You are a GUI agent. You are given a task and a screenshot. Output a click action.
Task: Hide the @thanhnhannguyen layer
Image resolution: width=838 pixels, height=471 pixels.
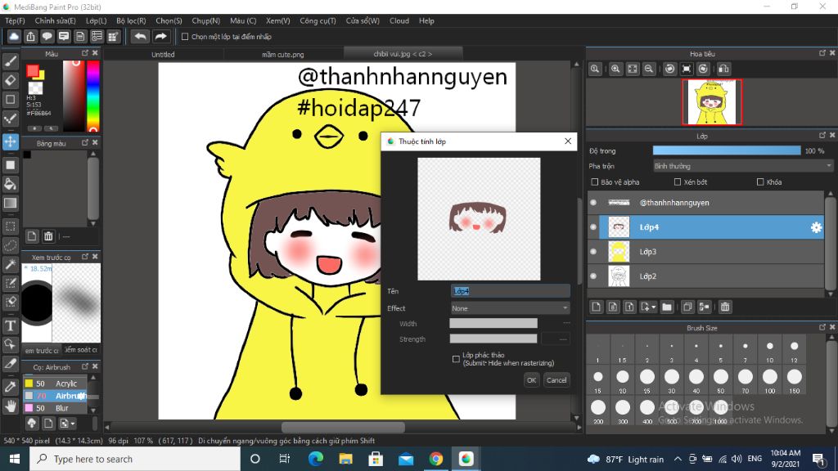593,203
